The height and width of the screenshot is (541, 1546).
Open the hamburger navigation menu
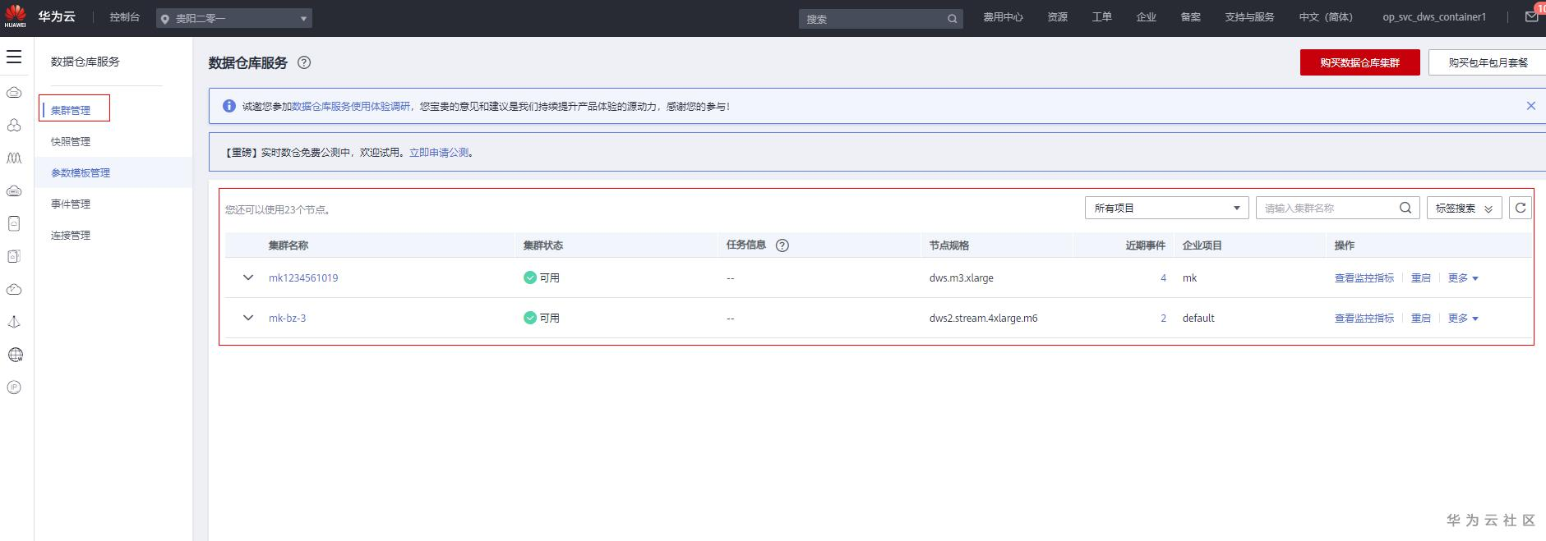(x=14, y=57)
